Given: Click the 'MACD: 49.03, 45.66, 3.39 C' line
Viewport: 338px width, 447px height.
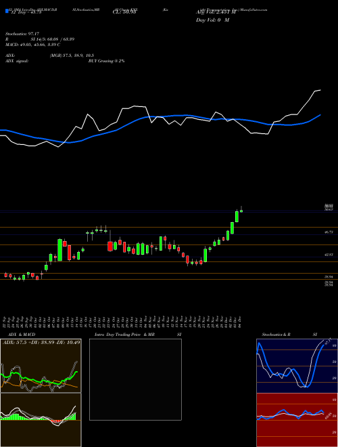Looking at the screenshot, I should coord(32,45).
